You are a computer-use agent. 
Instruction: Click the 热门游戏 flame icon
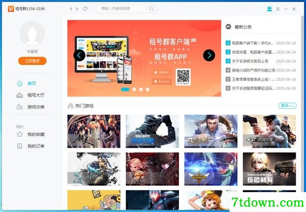pyautogui.click(x=70, y=106)
